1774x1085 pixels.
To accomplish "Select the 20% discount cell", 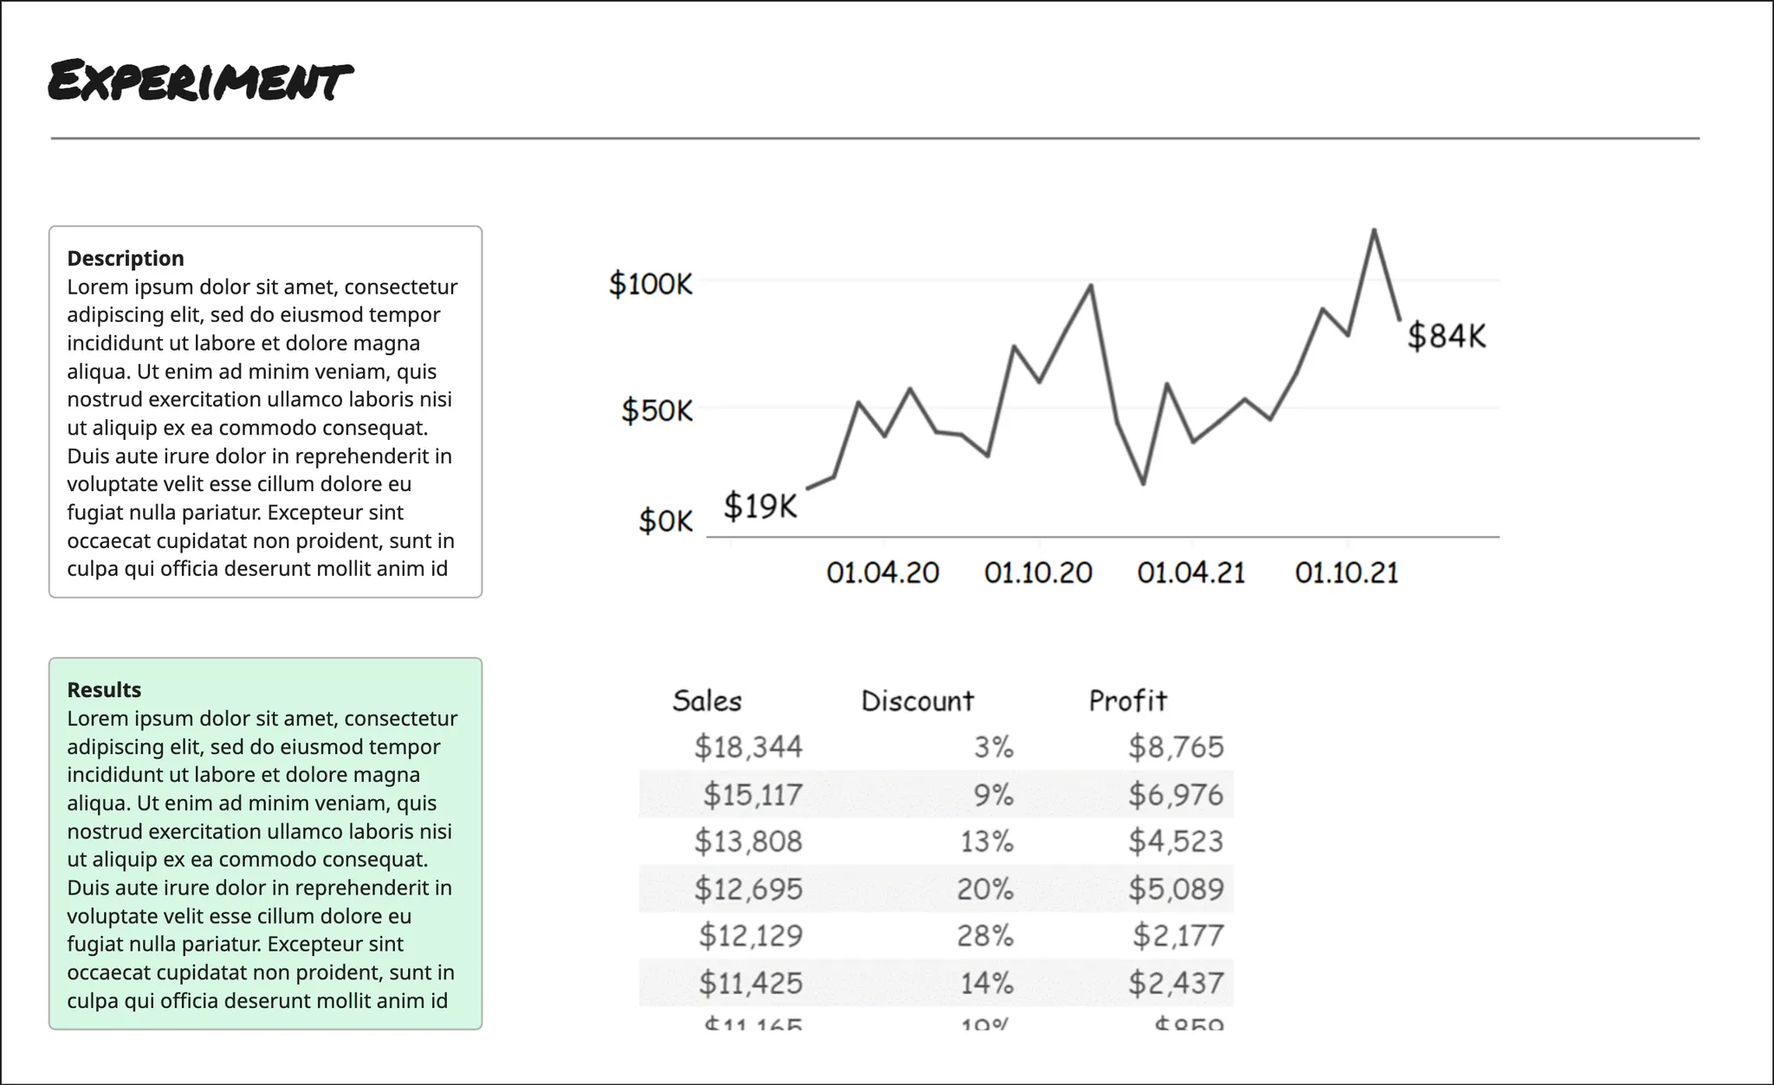I will [x=985, y=888].
